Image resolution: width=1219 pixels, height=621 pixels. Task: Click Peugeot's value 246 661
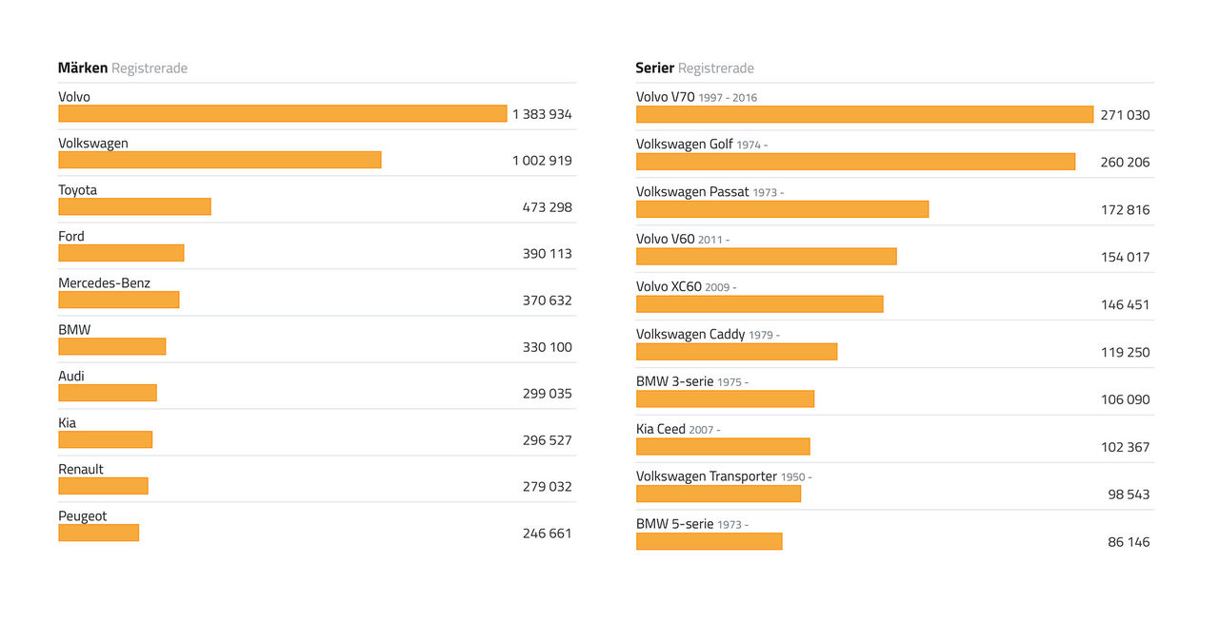(547, 534)
